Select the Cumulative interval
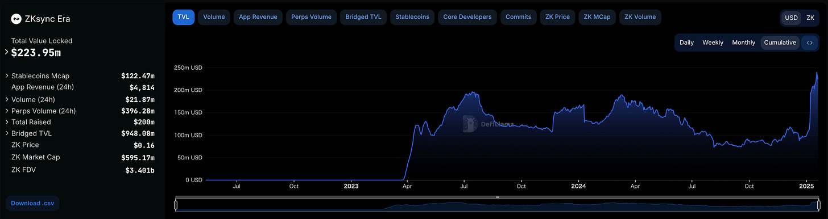 click(780, 43)
